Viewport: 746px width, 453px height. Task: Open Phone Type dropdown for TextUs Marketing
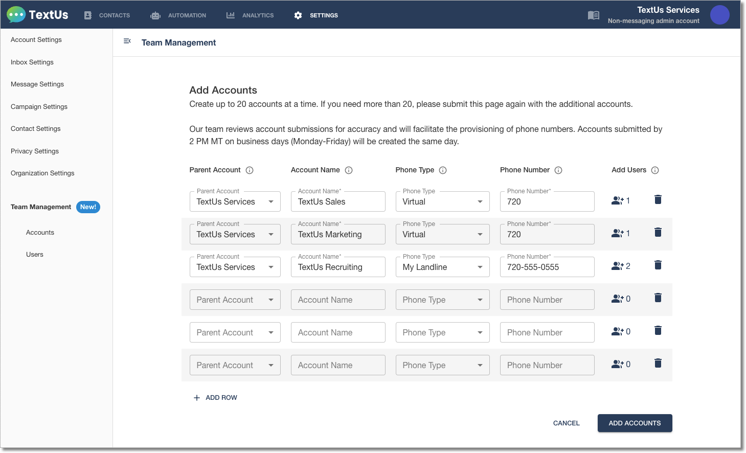(443, 234)
